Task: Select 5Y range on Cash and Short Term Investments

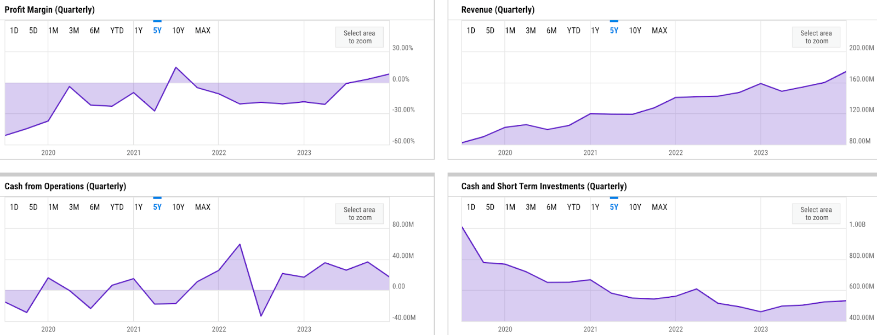Action: click(614, 207)
